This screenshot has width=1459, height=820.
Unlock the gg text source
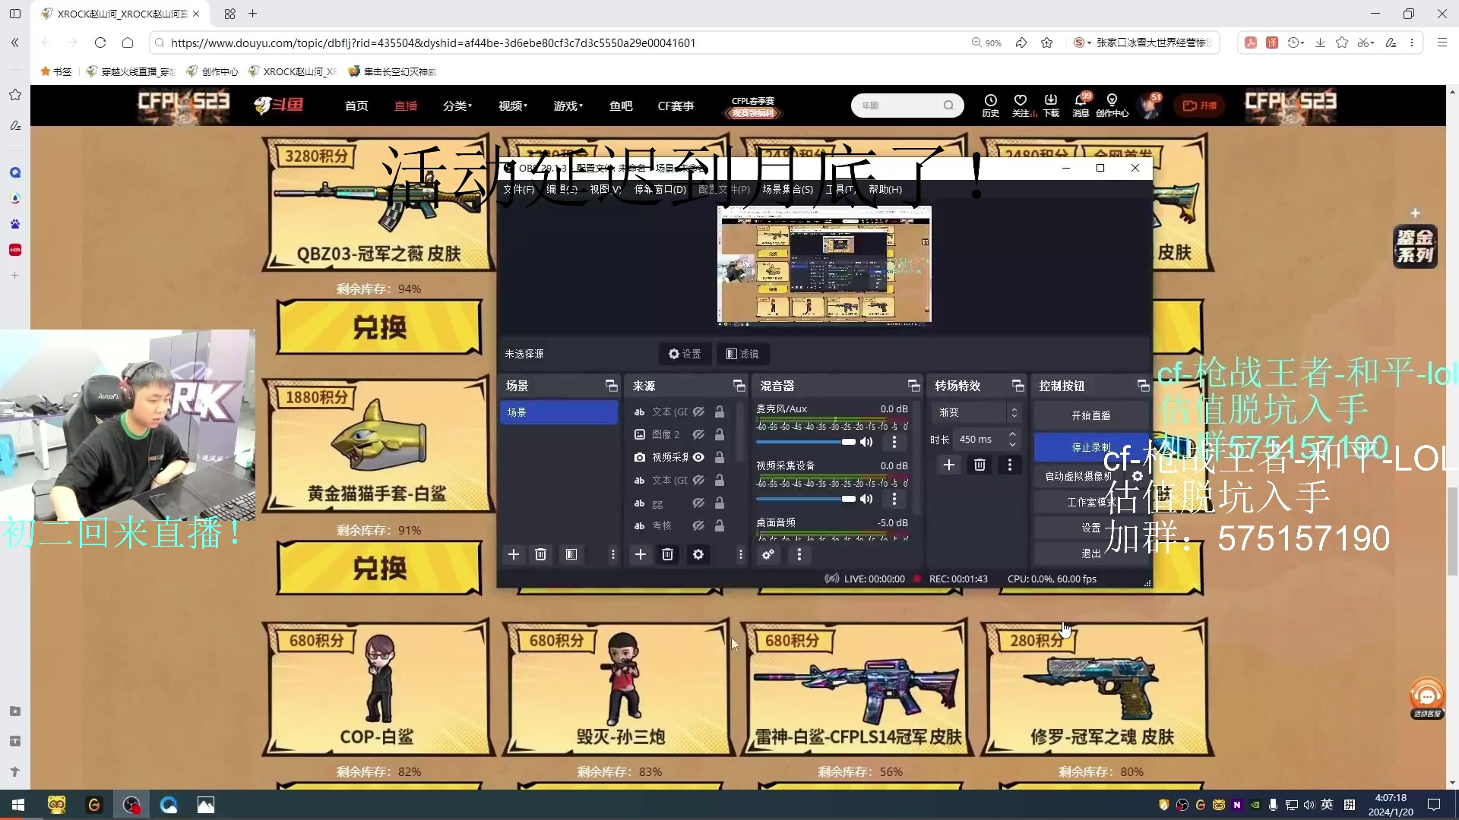coord(719,503)
